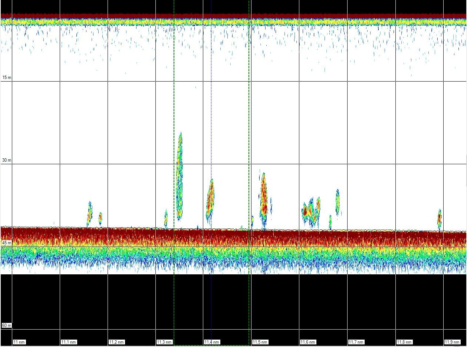The height and width of the screenshot is (347, 467).
Task: Click the "11,6 nm" distance label
Action: pyautogui.click(x=308, y=342)
